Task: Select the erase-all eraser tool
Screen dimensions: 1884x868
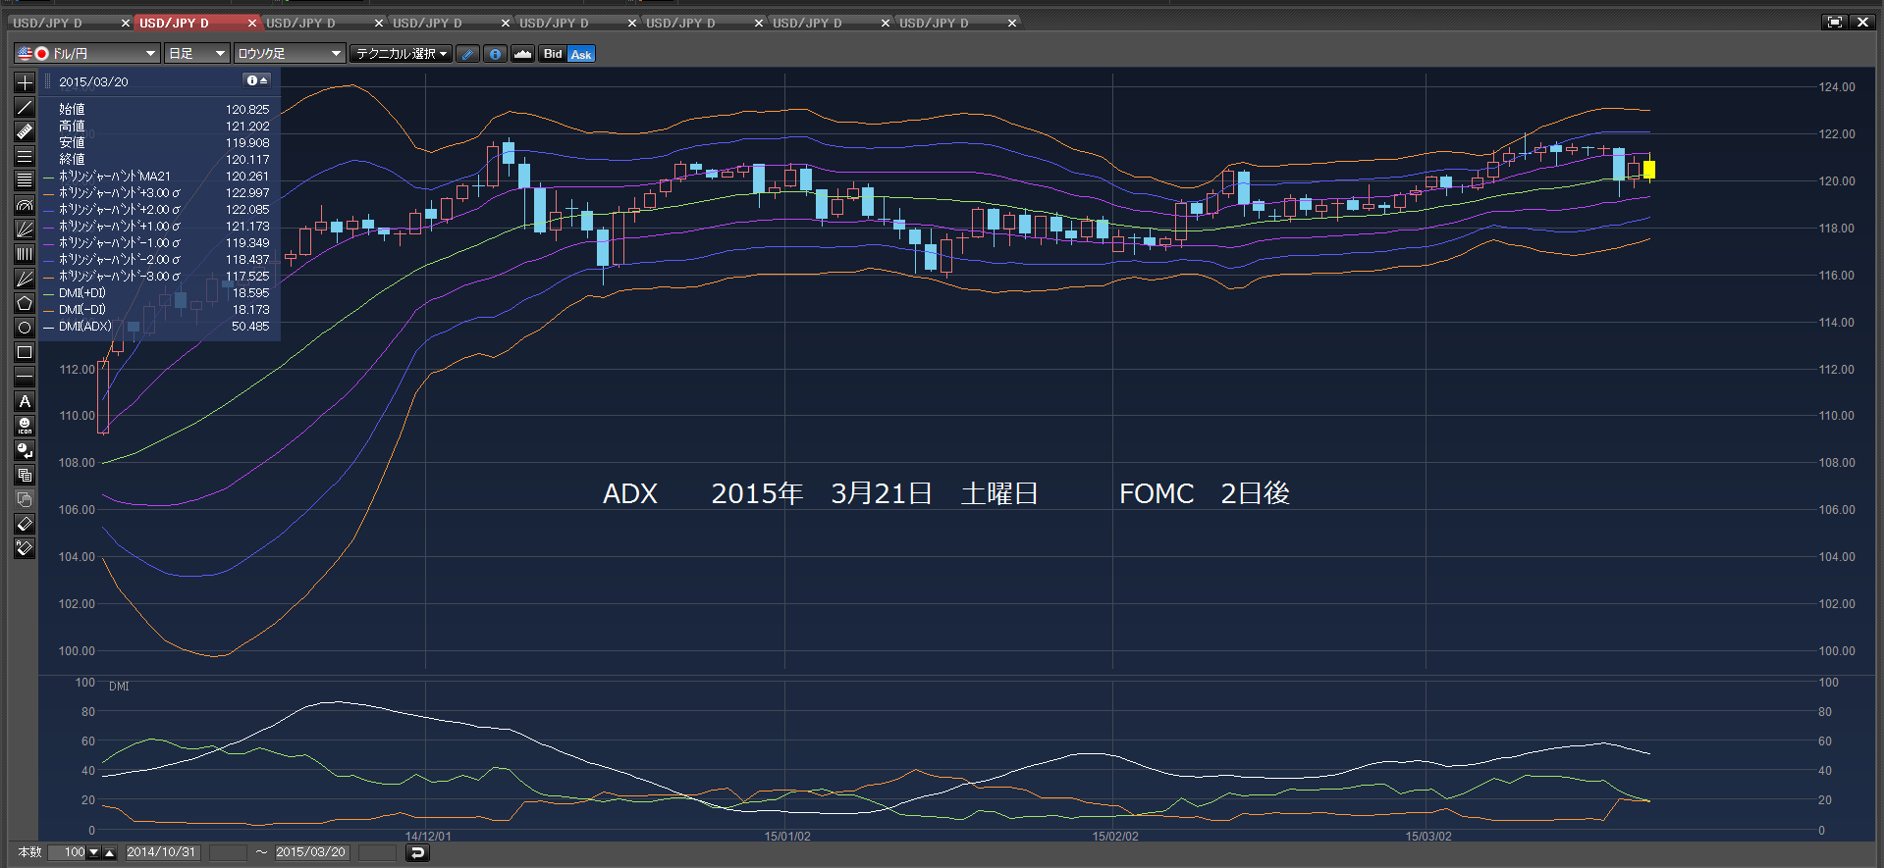Action: coord(25,548)
